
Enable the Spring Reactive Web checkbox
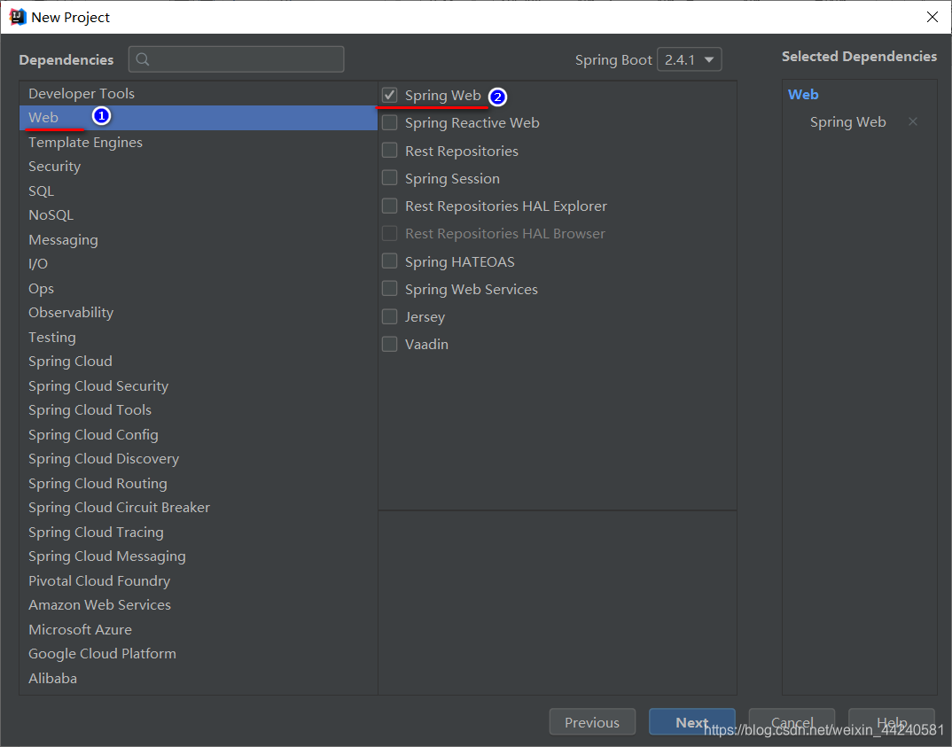coord(390,122)
